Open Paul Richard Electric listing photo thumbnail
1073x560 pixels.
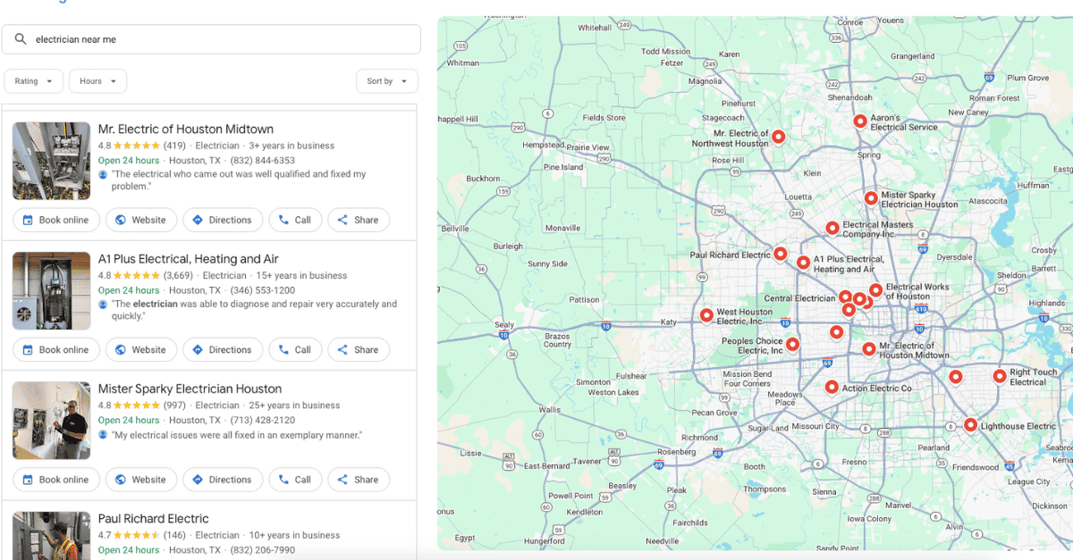51,535
